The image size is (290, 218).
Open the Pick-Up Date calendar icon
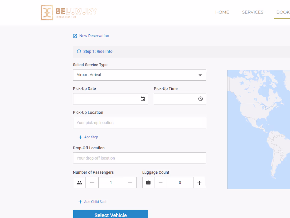tap(143, 99)
